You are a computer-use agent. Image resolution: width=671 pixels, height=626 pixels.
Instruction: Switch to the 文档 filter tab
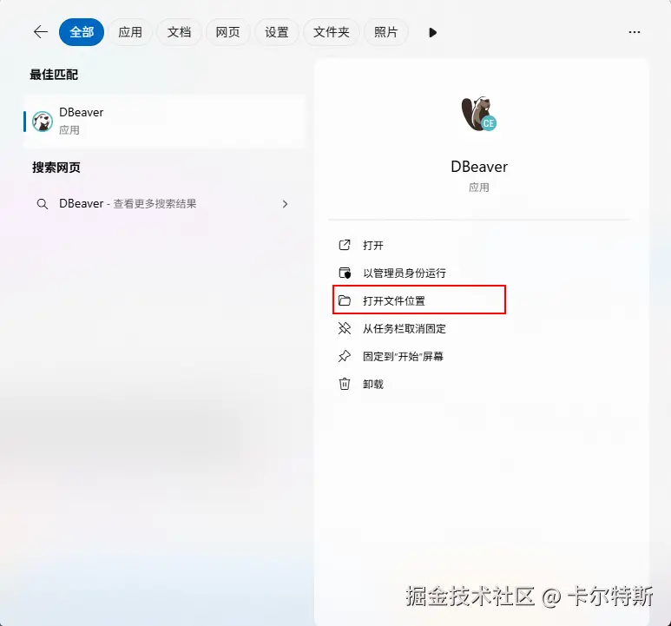pos(179,32)
